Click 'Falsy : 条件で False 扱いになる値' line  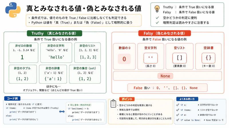pos(189,12)
